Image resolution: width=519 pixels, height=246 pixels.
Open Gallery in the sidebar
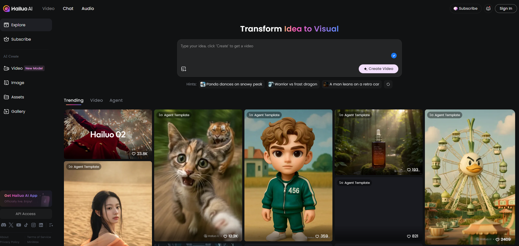point(26,111)
